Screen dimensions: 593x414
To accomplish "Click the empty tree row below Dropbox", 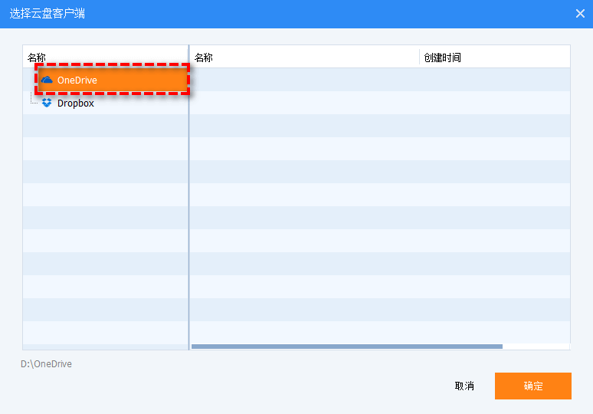I will click(x=105, y=126).
